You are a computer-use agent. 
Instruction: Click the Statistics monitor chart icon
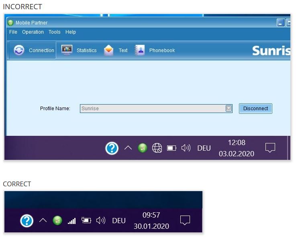click(x=67, y=50)
